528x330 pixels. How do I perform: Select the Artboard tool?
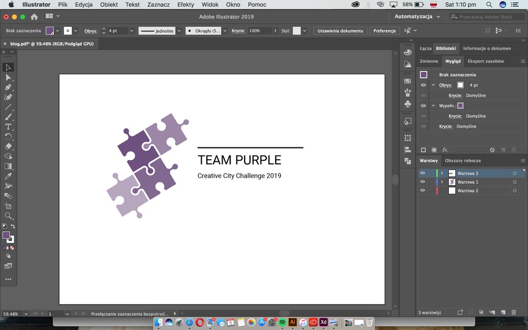point(8,206)
